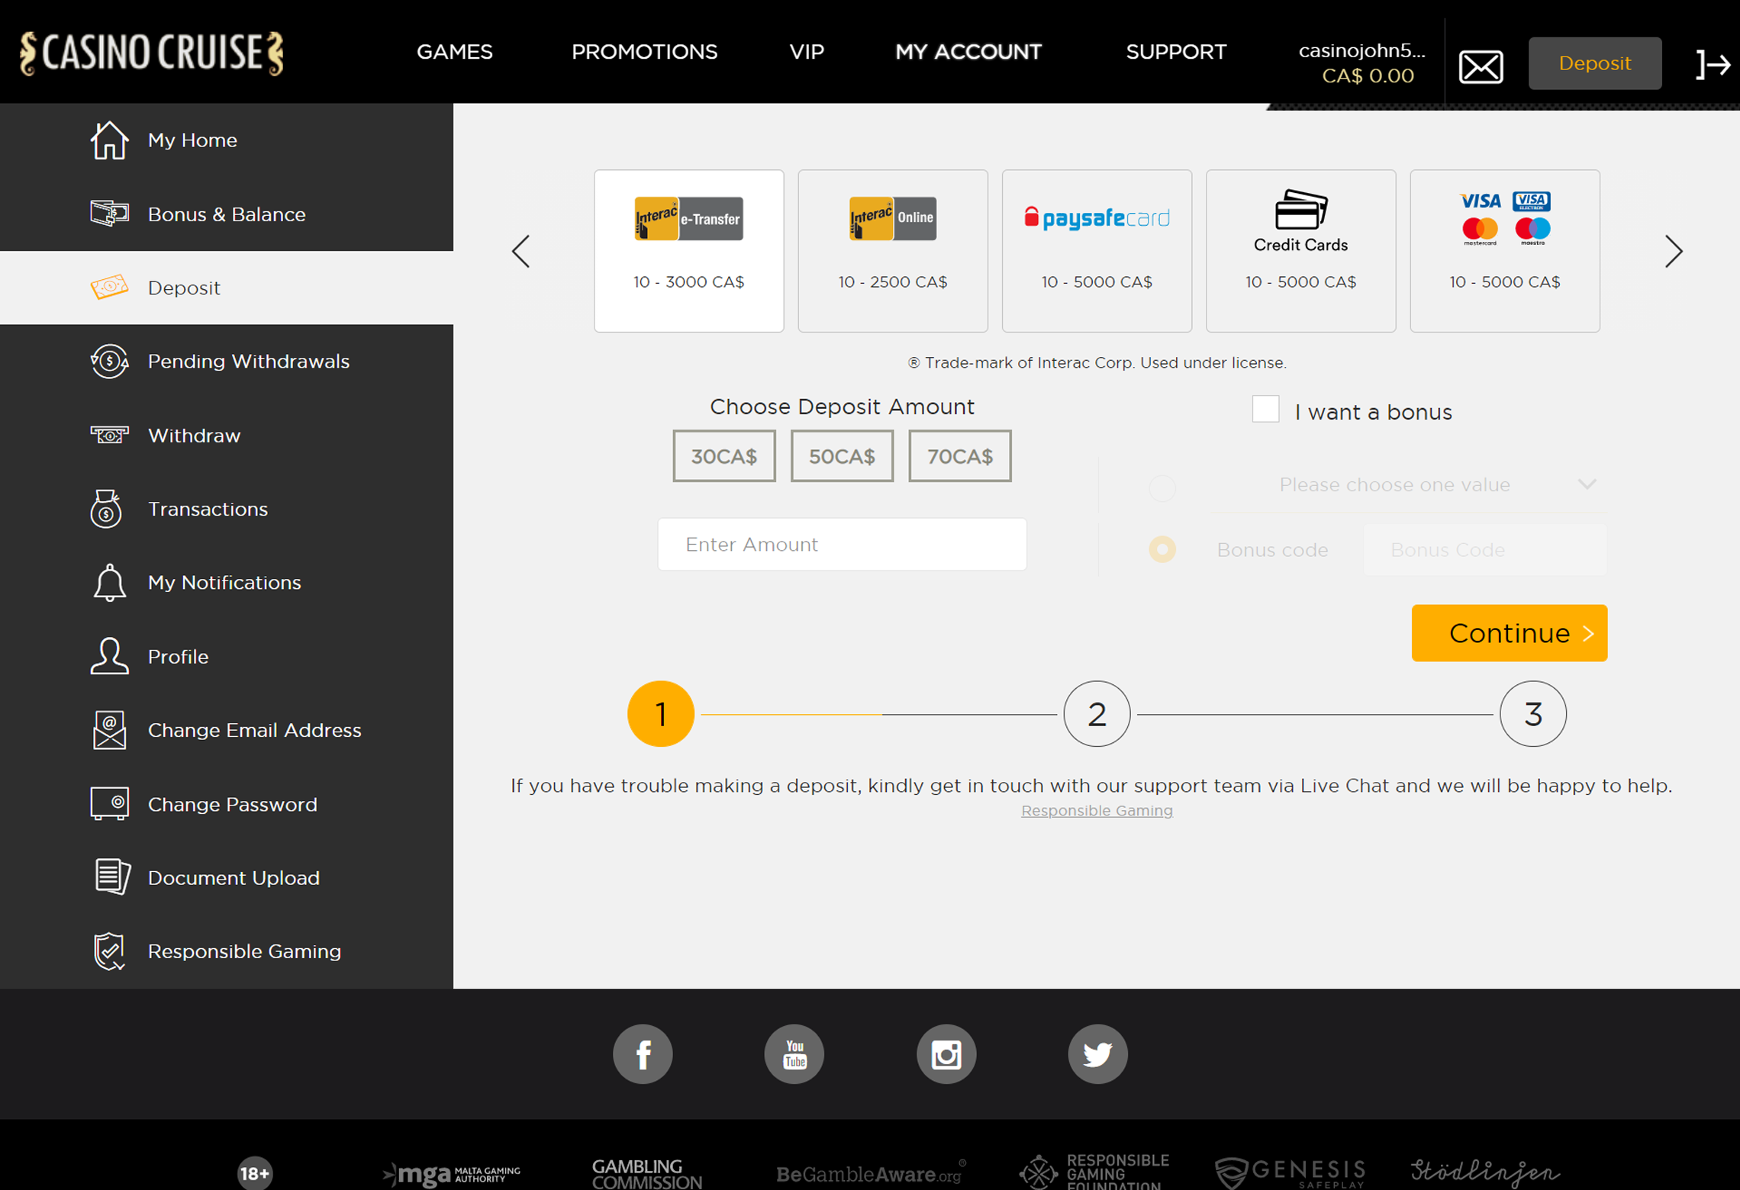The height and width of the screenshot is (1190, 1740).
Task: Click the Change Email Address envelope icon
Action: click(109, 730)
